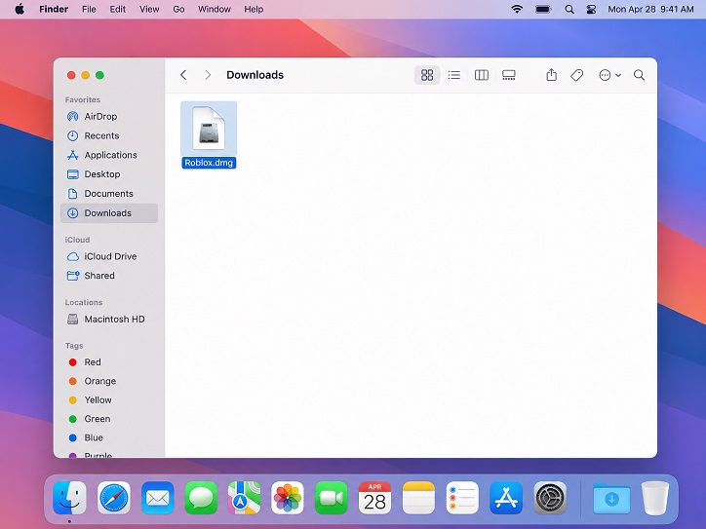Switch to list view

coord(454,75)
